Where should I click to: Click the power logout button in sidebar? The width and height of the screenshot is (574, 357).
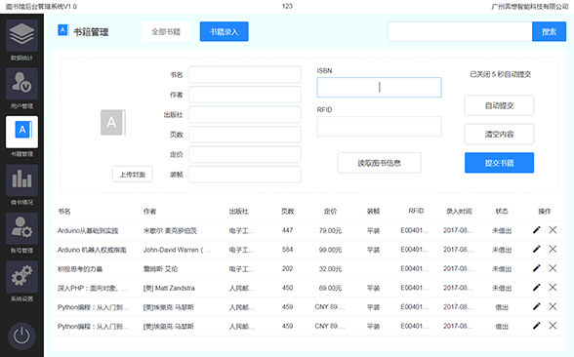[21, 336]
